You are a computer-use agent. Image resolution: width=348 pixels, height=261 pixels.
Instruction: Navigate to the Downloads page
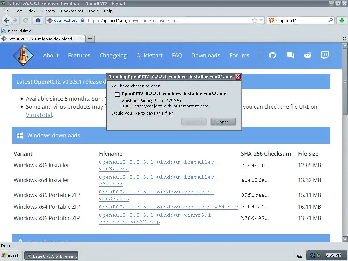206,55
